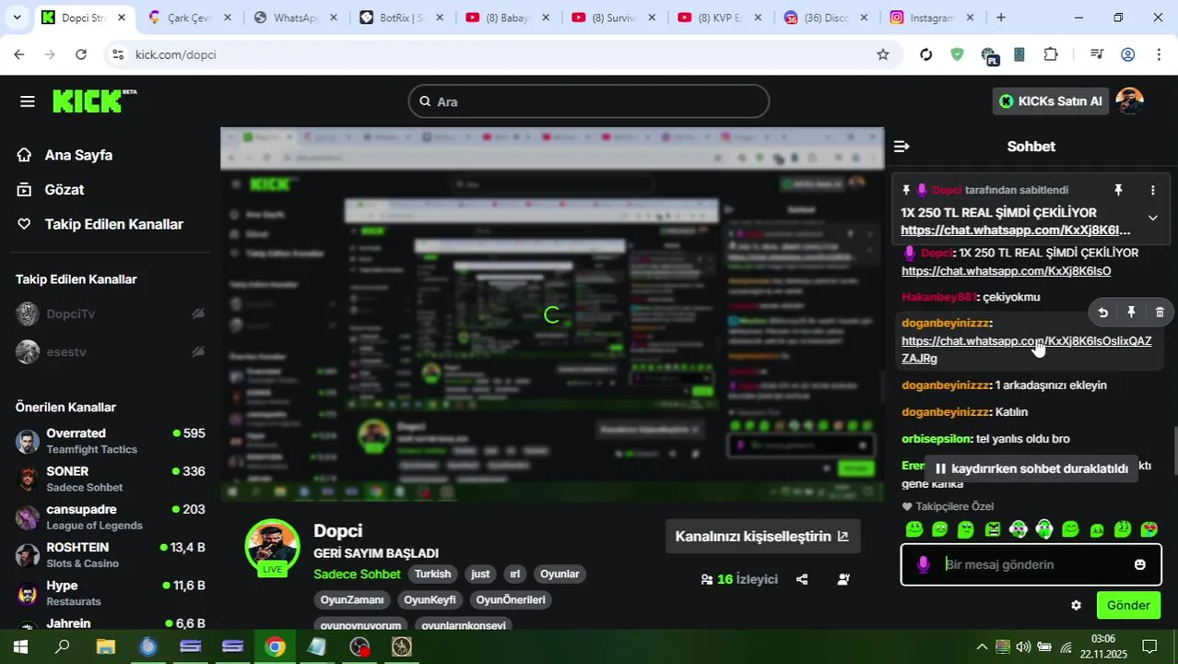Viewport: 1178px width, 664px height.
Task: Pin the doganbeyinizzz message
Action: tap(1131, 313)
